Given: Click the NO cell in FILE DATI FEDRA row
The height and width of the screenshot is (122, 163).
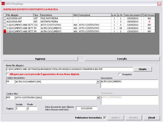Looking at the screenshot, I should click(x=149, y=18).
